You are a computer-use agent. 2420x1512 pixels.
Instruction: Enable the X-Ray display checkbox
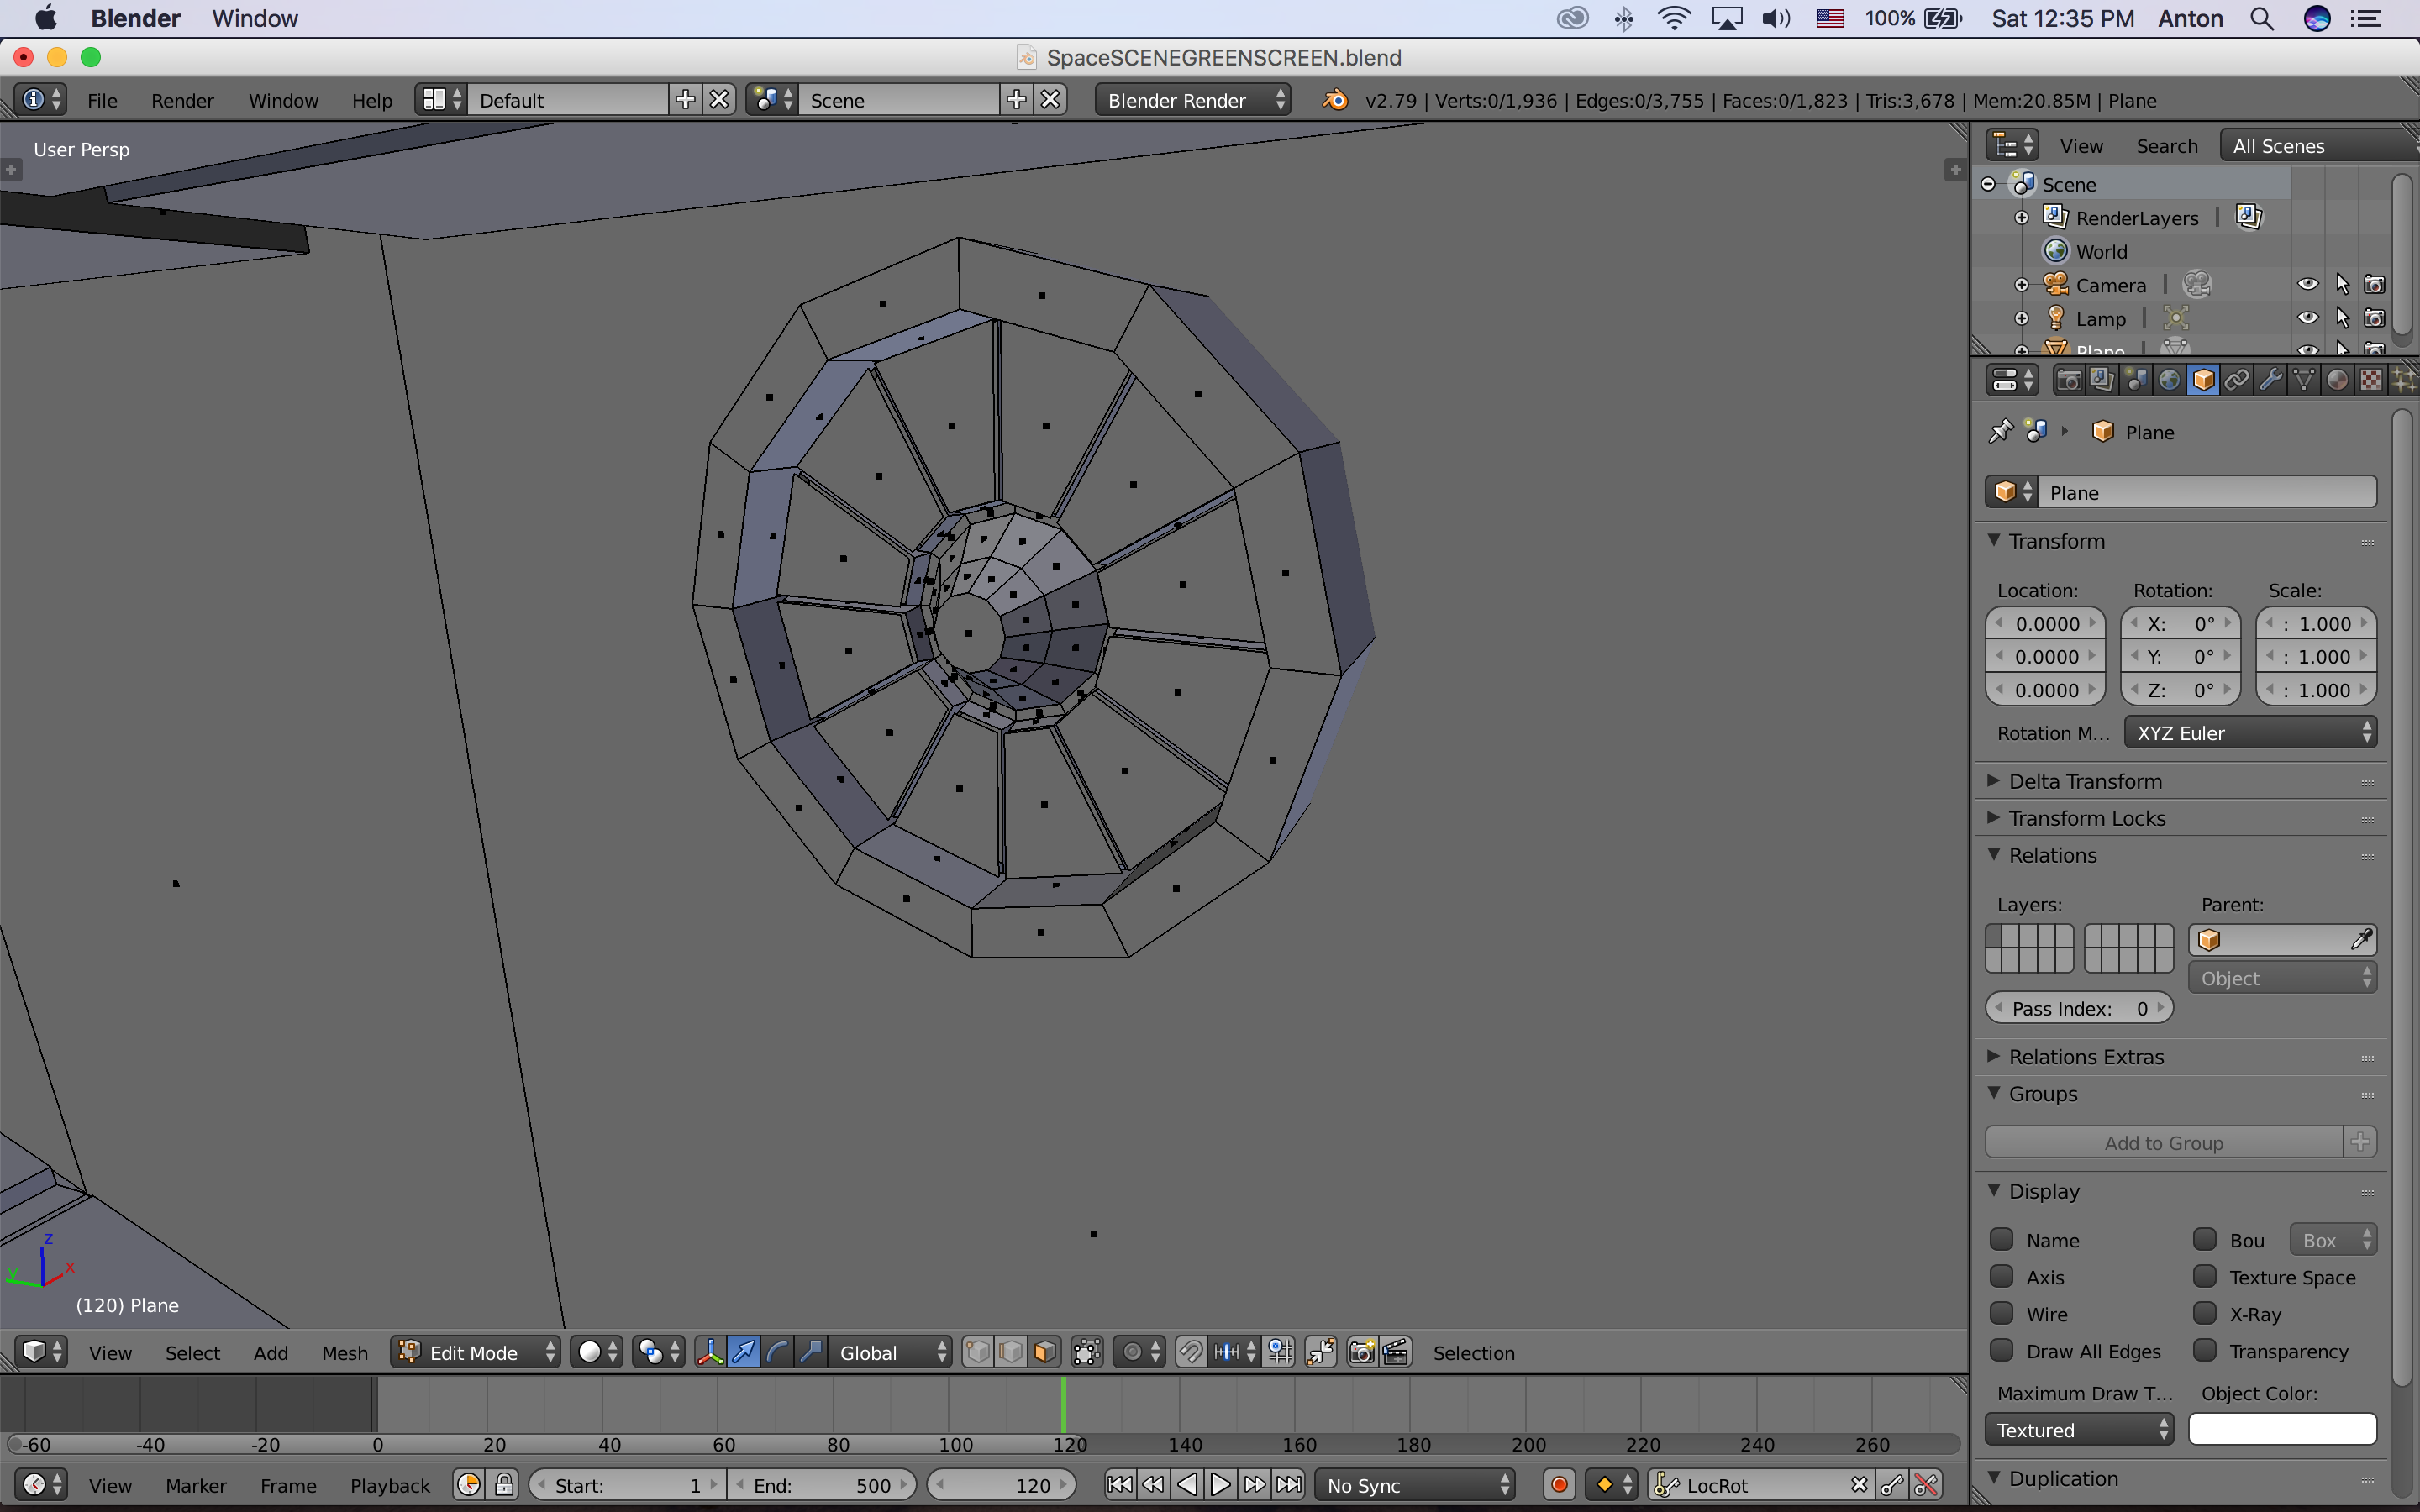(x=2204, y=1314)
